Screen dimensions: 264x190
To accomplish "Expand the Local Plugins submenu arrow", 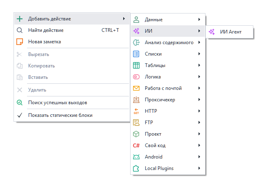I will pyautogui.click(x=199, y=168).
